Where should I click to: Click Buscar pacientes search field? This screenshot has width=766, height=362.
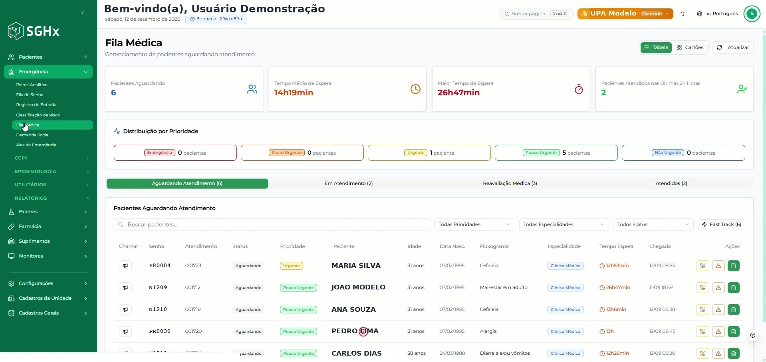pyautogui.click(x=272, y=224)
